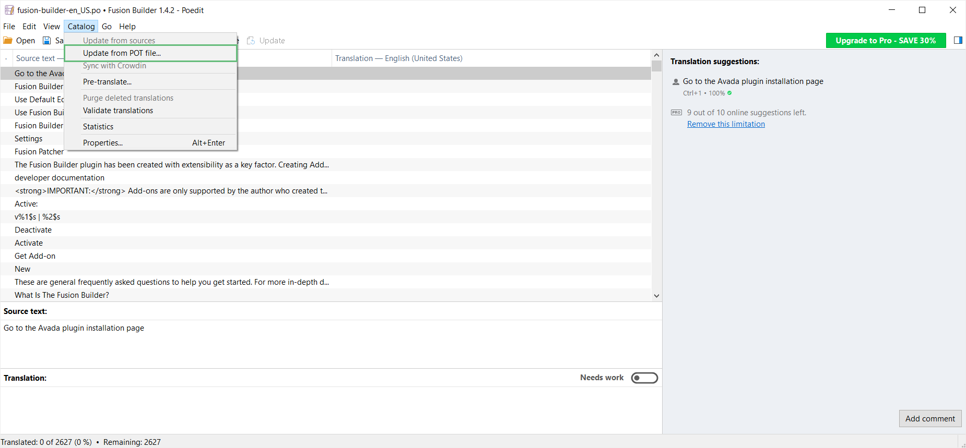
Task: Choose Validate translations
Action: tap(150, 111)
